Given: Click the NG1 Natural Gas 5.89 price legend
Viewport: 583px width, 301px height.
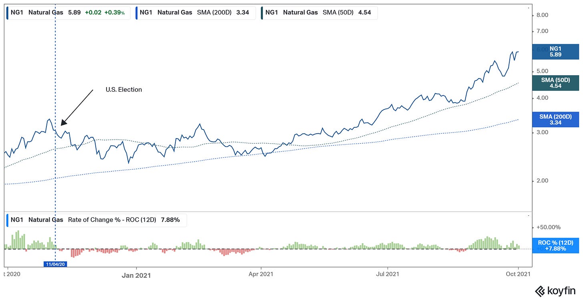Looking at the screenshot, I should (x=68, y=12).
